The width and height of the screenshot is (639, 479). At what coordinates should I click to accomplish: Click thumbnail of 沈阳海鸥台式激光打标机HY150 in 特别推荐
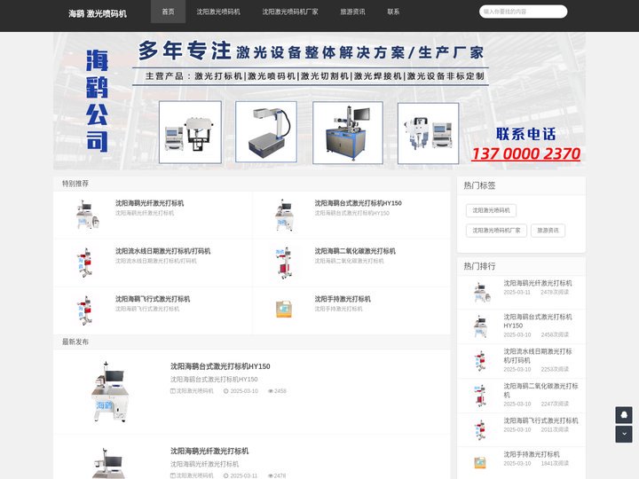point(285,215)
